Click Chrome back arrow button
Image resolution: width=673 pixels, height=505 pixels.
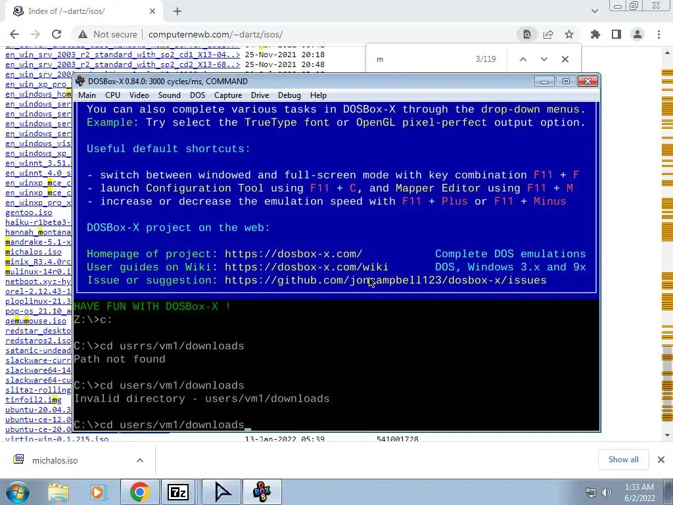14,34
